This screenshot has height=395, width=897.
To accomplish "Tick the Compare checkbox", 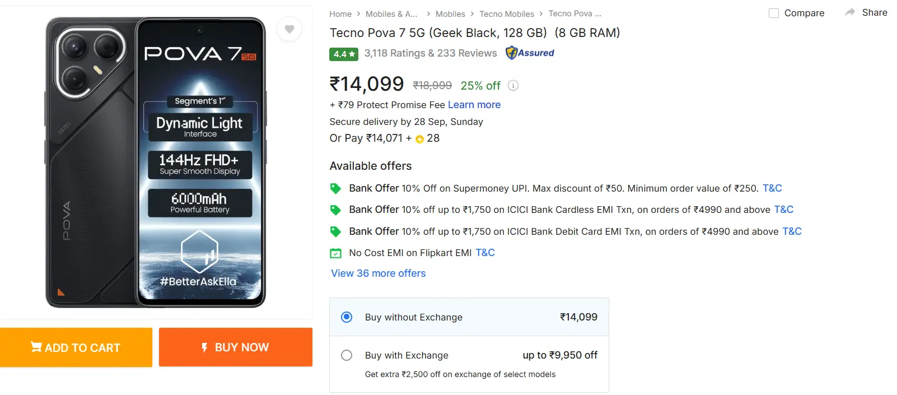I will coord(774,13).
